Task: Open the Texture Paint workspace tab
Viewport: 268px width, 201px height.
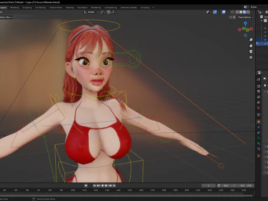Action: point(56,8)
